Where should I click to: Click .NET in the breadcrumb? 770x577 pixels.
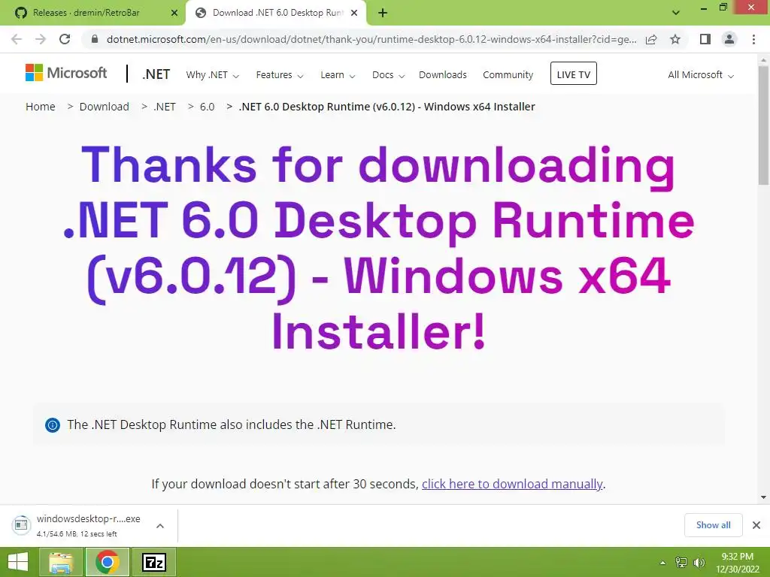point(165,107)
